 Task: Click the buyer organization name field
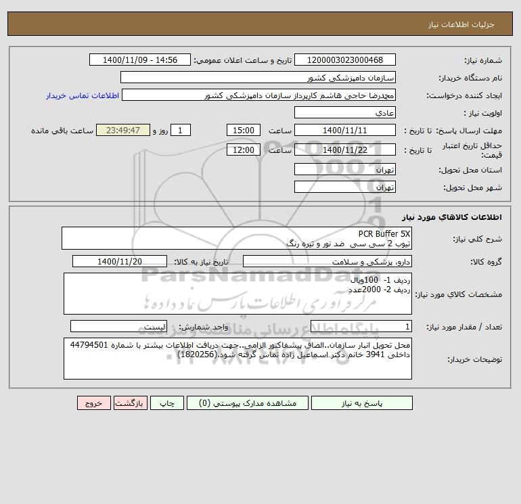(258, 77)
